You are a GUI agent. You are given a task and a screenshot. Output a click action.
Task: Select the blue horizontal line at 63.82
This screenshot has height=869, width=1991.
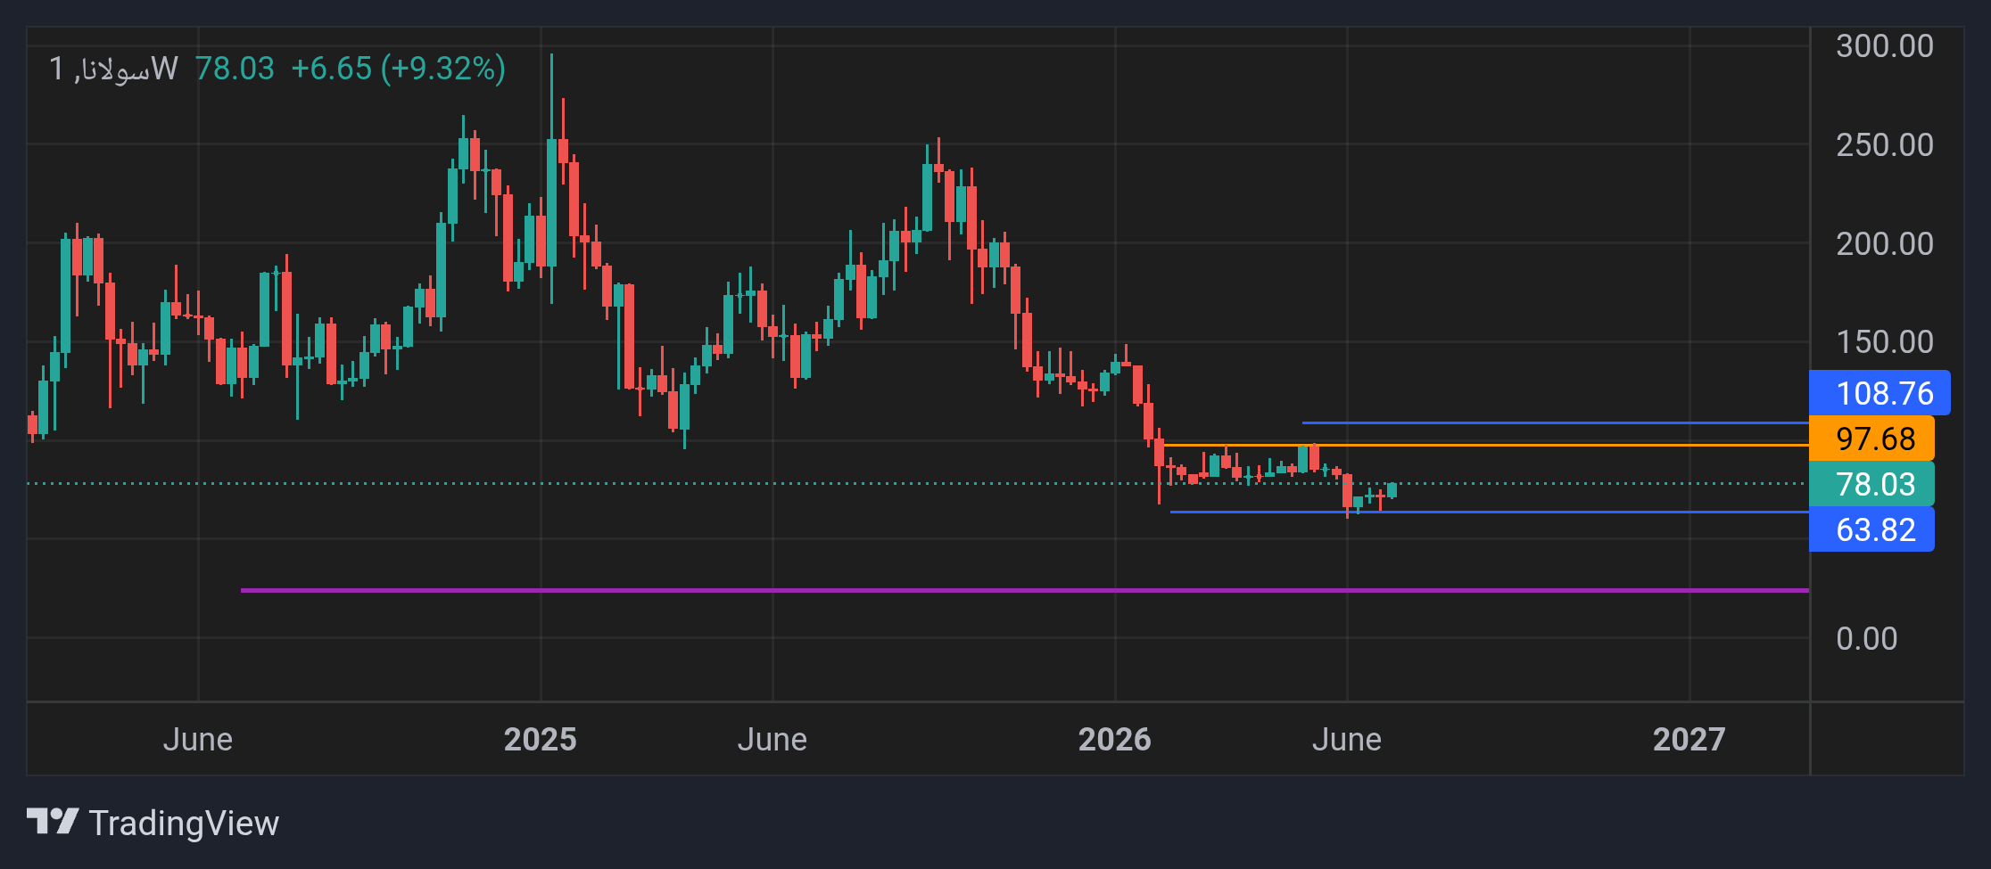(1490, 512)
